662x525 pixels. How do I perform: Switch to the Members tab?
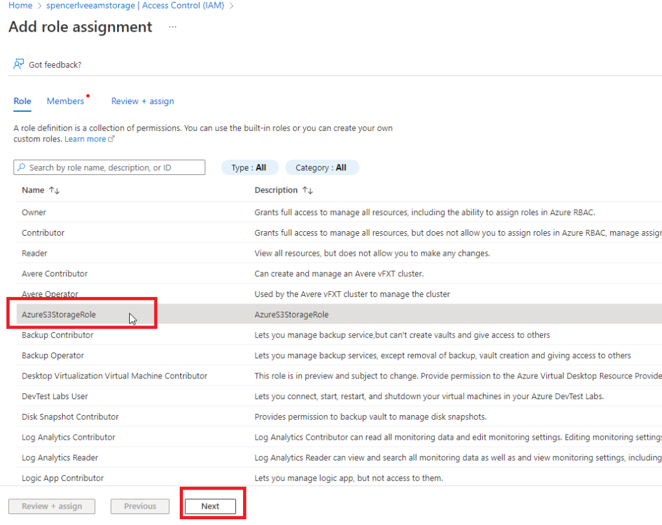click(65, 101)
